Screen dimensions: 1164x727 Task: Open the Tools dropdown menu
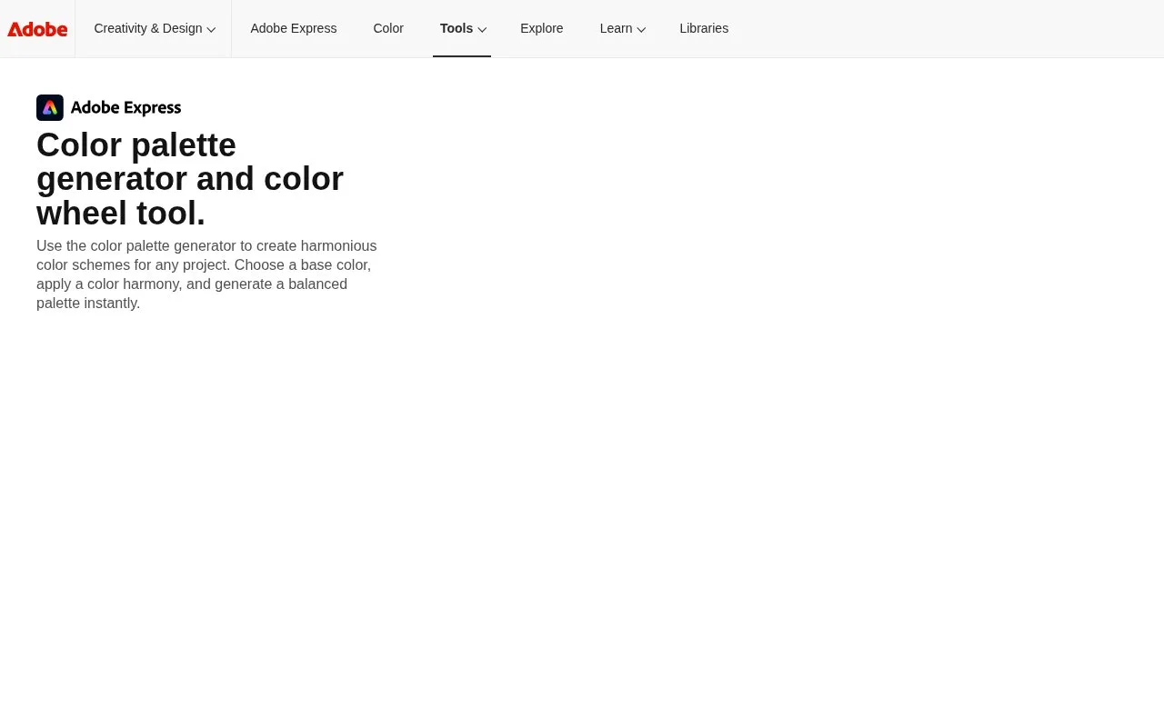coord(463,28)
